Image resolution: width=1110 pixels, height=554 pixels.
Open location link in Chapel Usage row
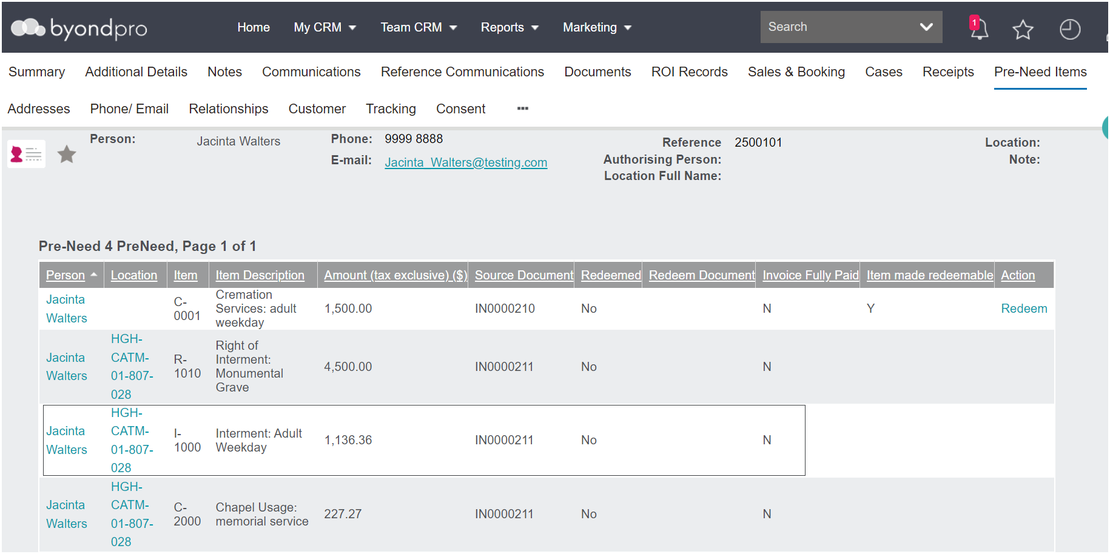[132, 514]
